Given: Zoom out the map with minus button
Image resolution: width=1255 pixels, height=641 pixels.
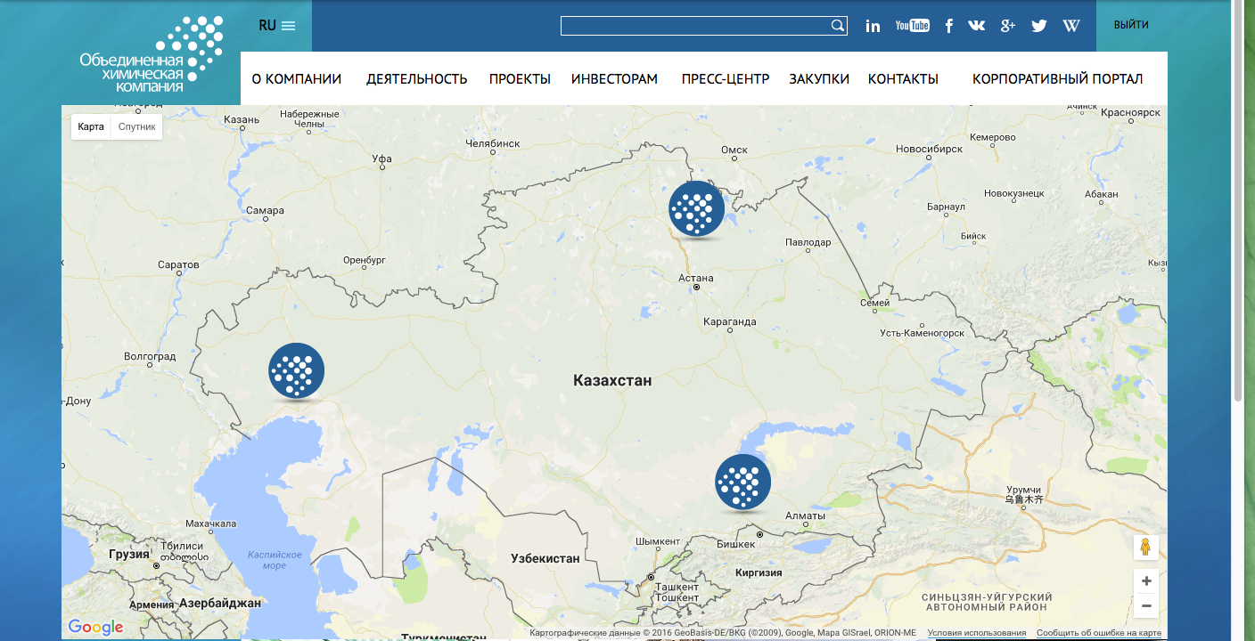Looking at the screenshot, I should click(x=1146, y=606).
